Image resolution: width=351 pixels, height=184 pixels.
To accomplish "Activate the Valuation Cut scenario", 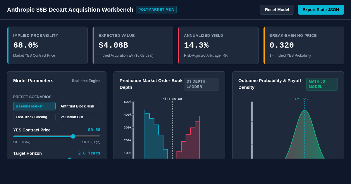I will (79, 117).
